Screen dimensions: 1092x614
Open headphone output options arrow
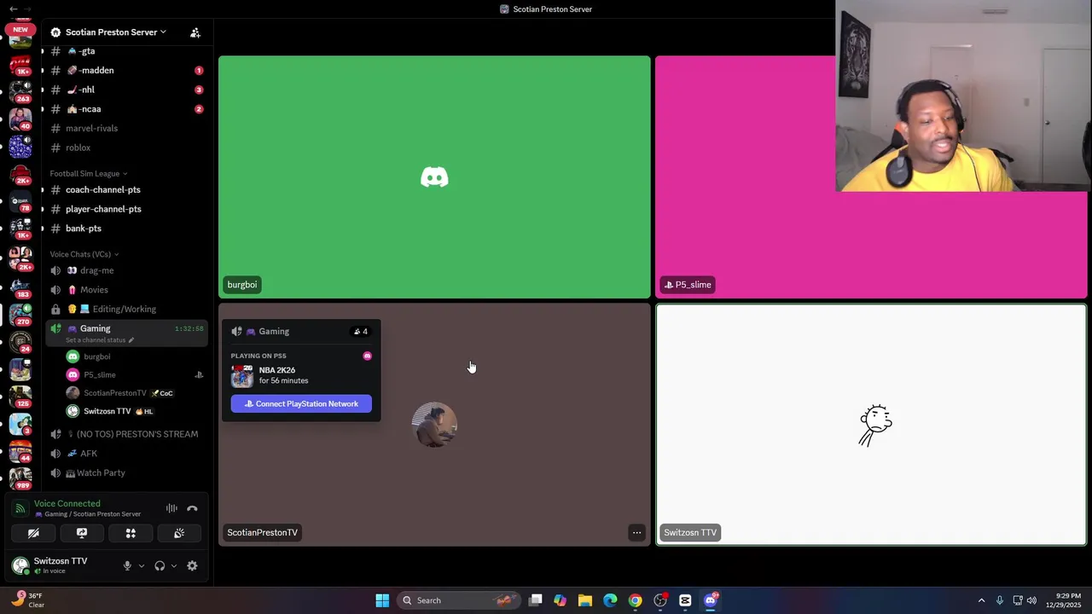click(174, 565)
